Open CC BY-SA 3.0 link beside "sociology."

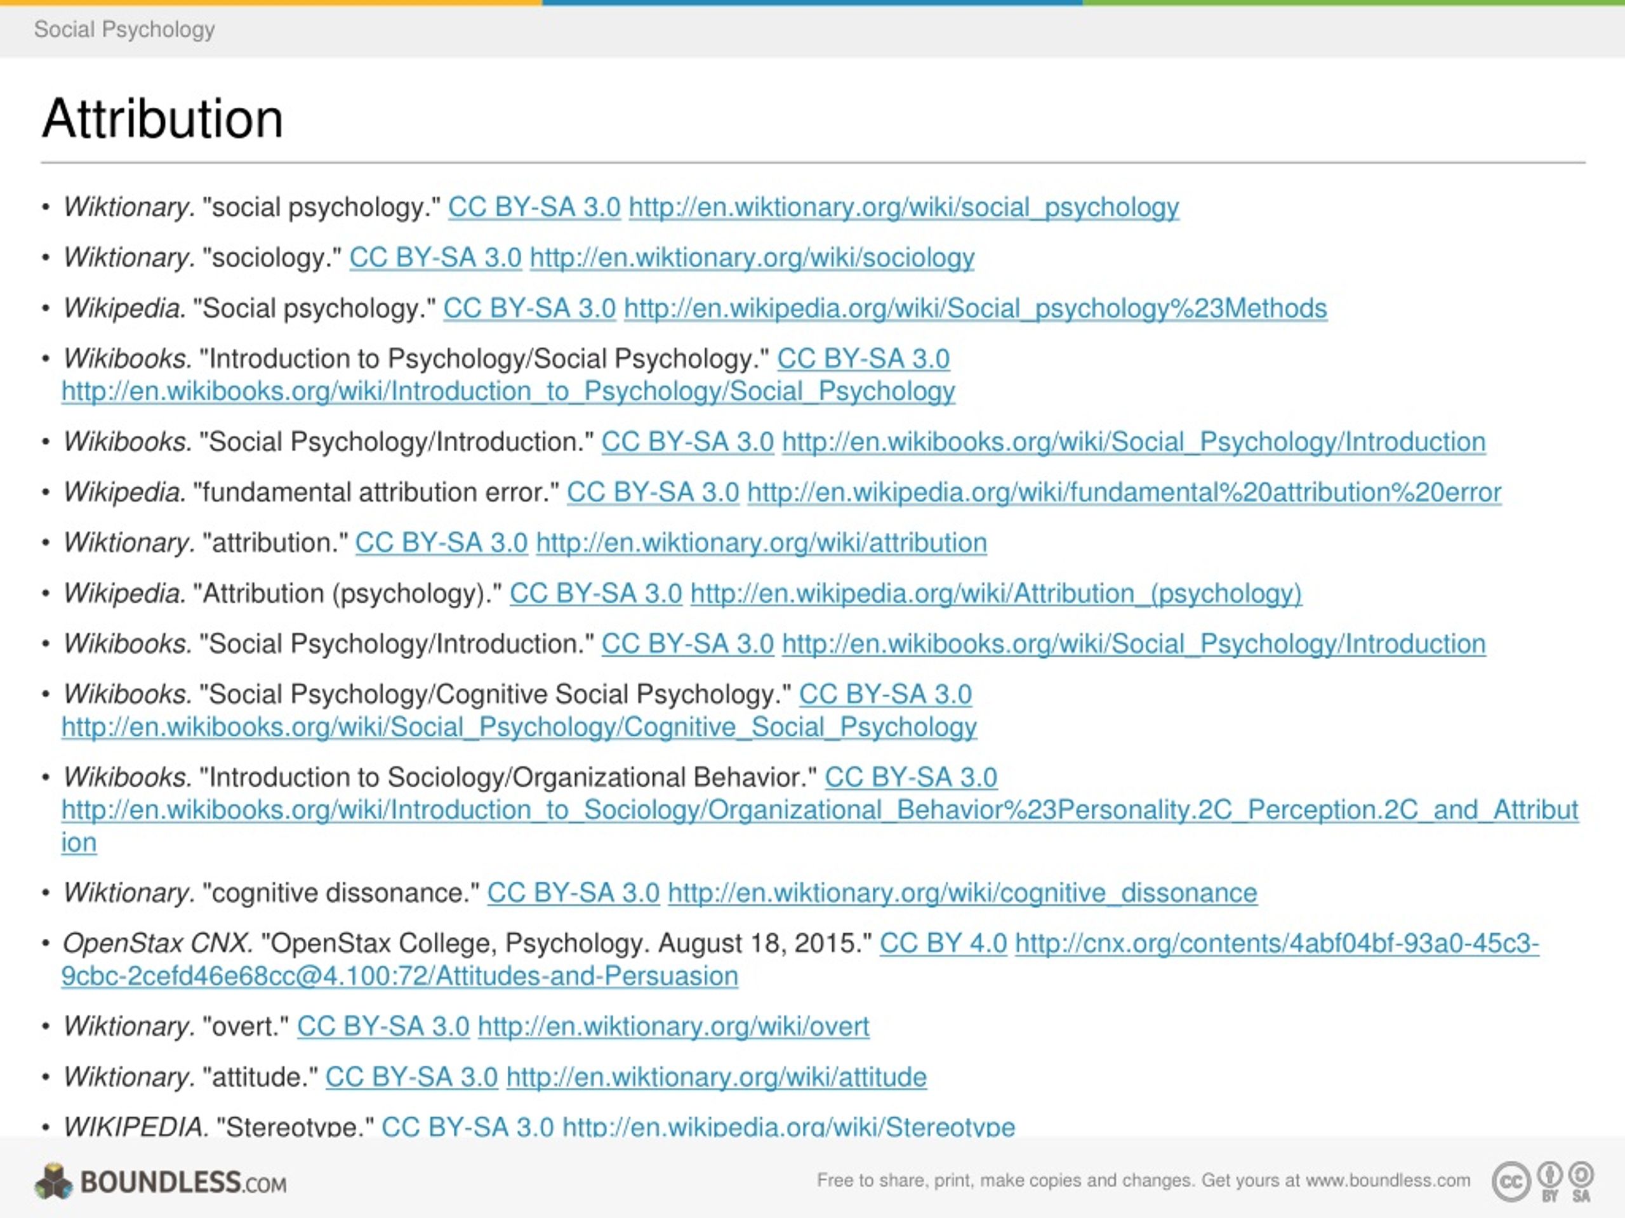[435, 258]
